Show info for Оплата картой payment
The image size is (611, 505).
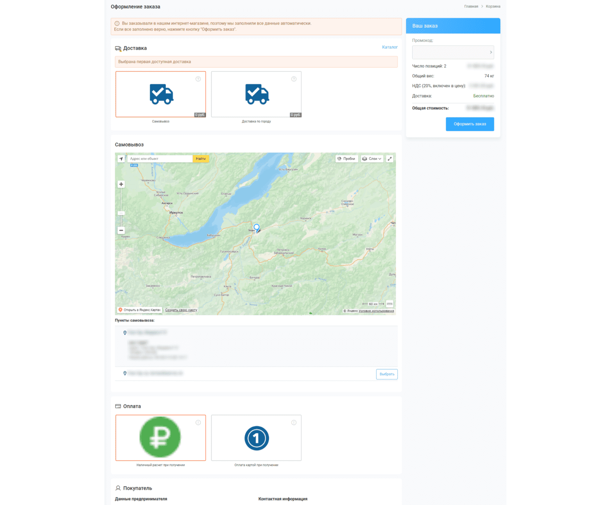click(294, 423)
